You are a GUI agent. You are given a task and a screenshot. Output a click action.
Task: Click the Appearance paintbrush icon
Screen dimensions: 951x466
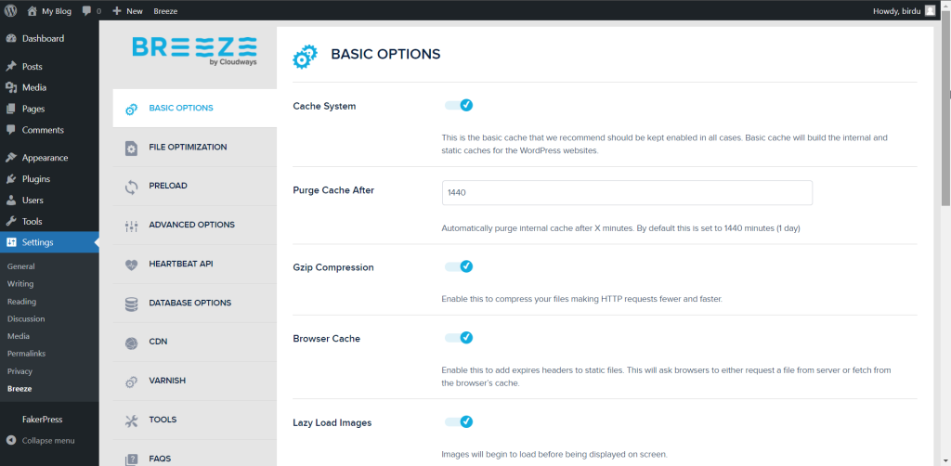tap(11, 158)
